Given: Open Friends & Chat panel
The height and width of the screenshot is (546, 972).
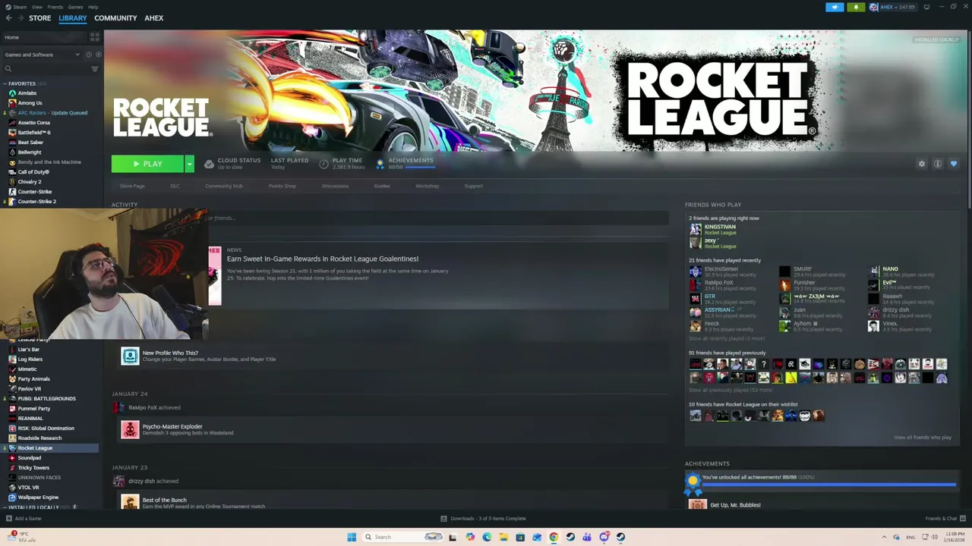Looking at the screenshot, I should point(945,519).
